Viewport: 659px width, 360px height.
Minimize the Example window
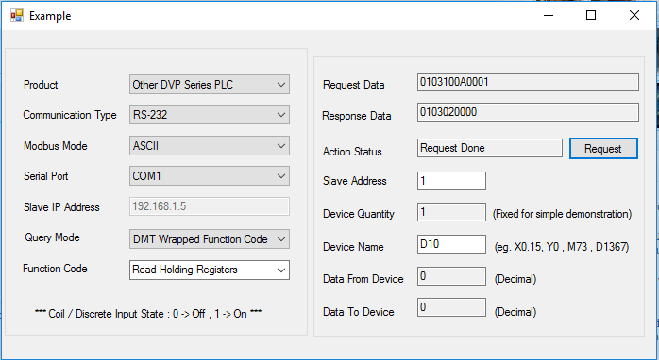click(x=548, y=15)
